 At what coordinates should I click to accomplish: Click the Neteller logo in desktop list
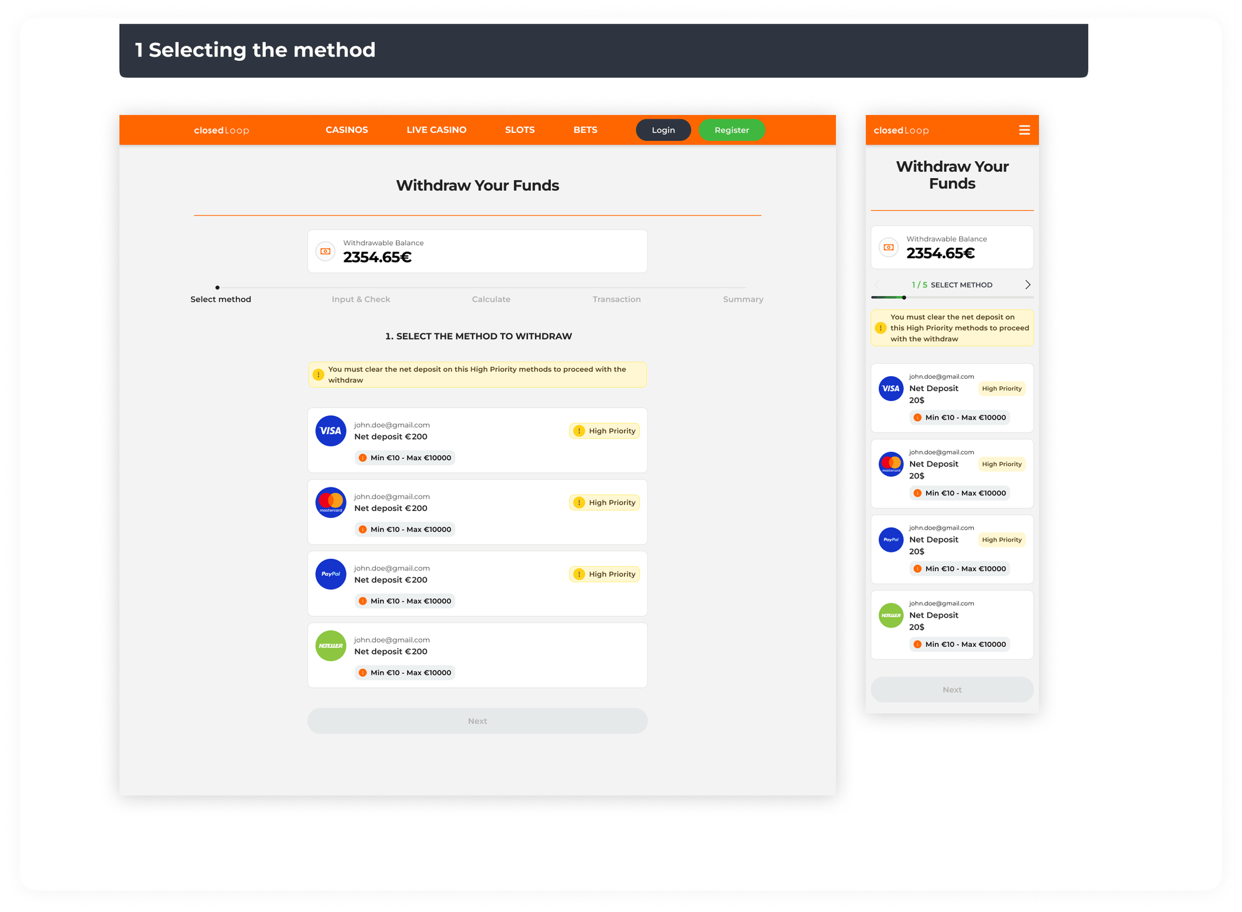(x=330, y=646)
